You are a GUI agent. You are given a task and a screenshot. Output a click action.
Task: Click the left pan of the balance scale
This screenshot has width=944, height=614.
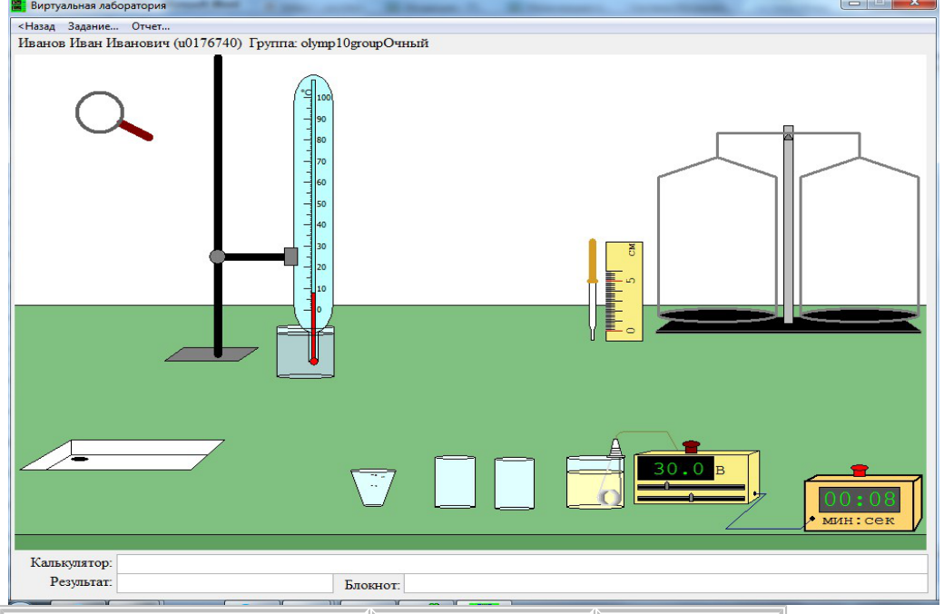pyautogui.click(x=717, y=315)
